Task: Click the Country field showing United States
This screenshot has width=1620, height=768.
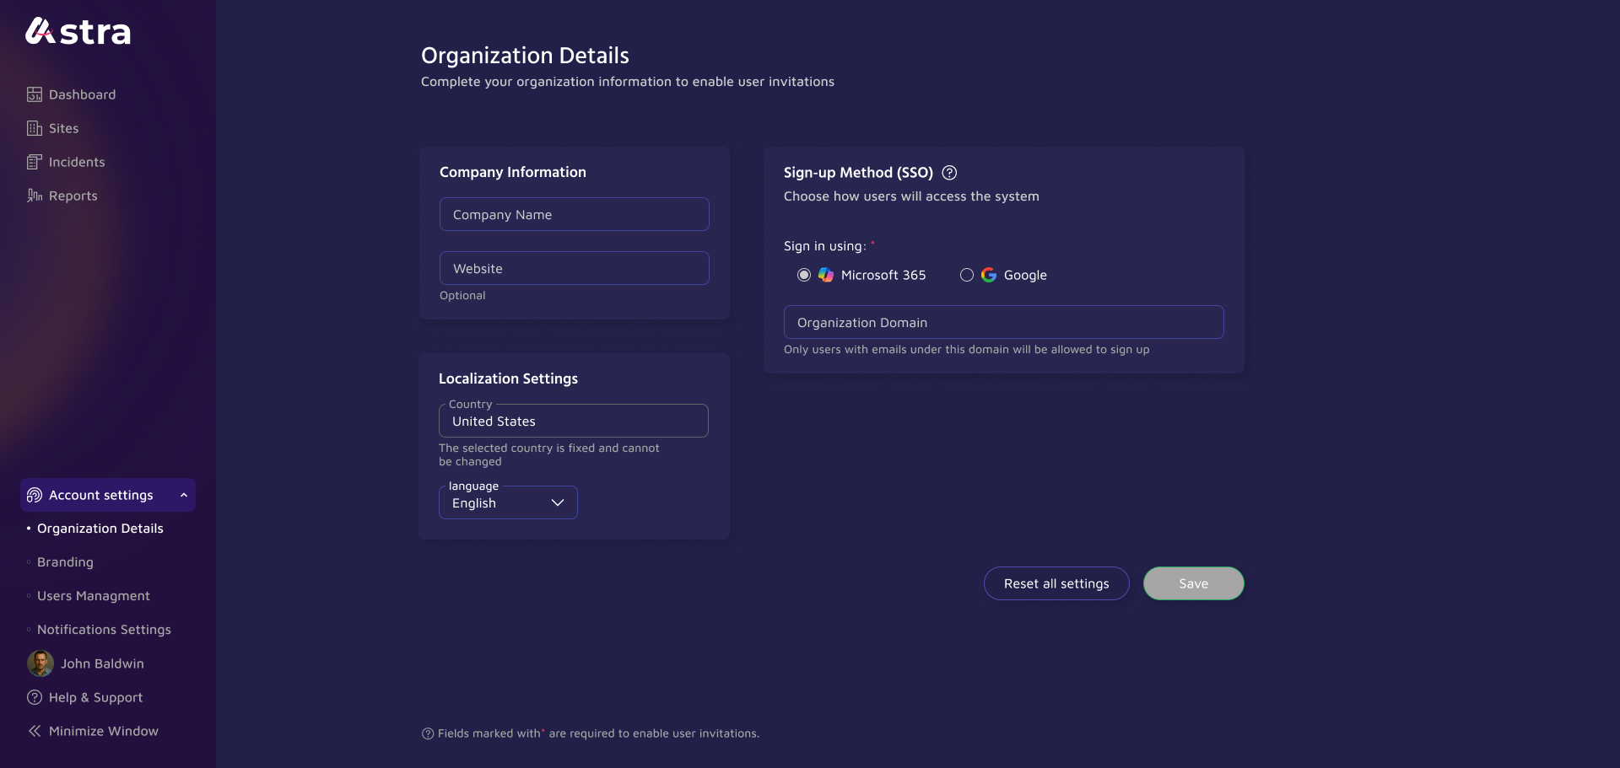Action: pos(574,422)
